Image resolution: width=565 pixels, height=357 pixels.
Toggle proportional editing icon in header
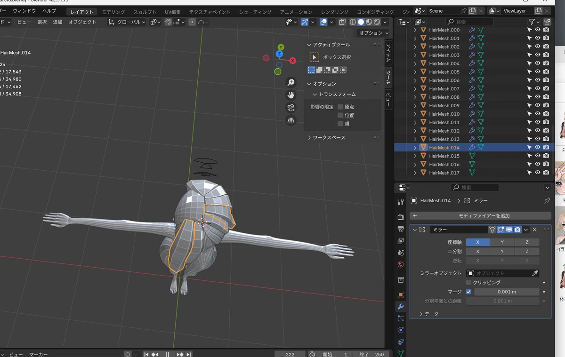point(192,22)
